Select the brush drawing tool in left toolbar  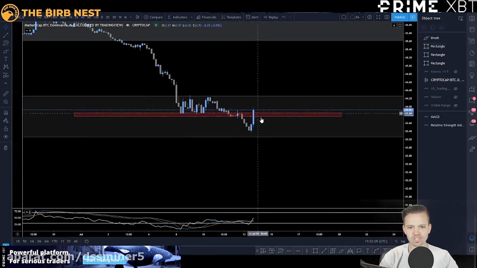click(6, 51)
